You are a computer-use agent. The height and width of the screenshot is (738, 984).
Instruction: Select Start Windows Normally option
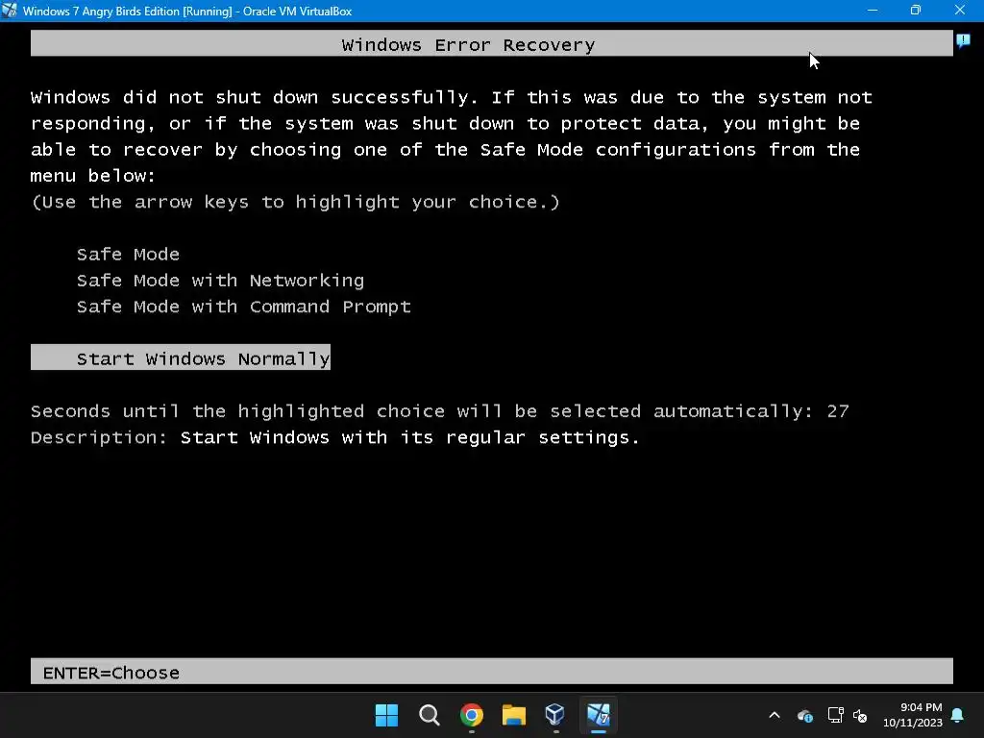tap(180, 357)
